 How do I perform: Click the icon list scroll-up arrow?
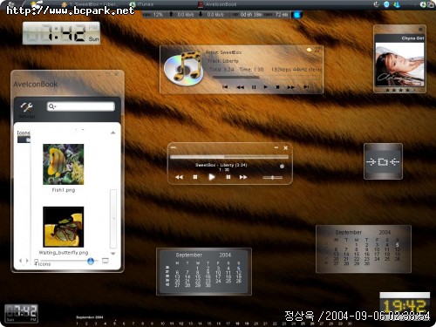tap(113, 133)
